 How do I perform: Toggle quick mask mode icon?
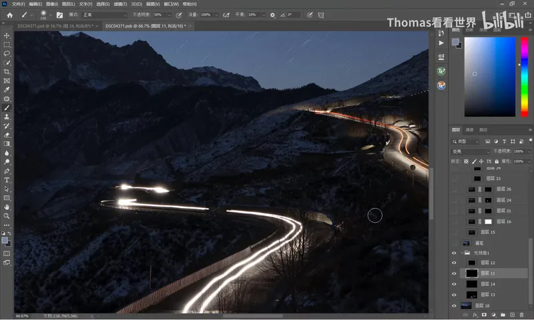(x=7, y=253)
